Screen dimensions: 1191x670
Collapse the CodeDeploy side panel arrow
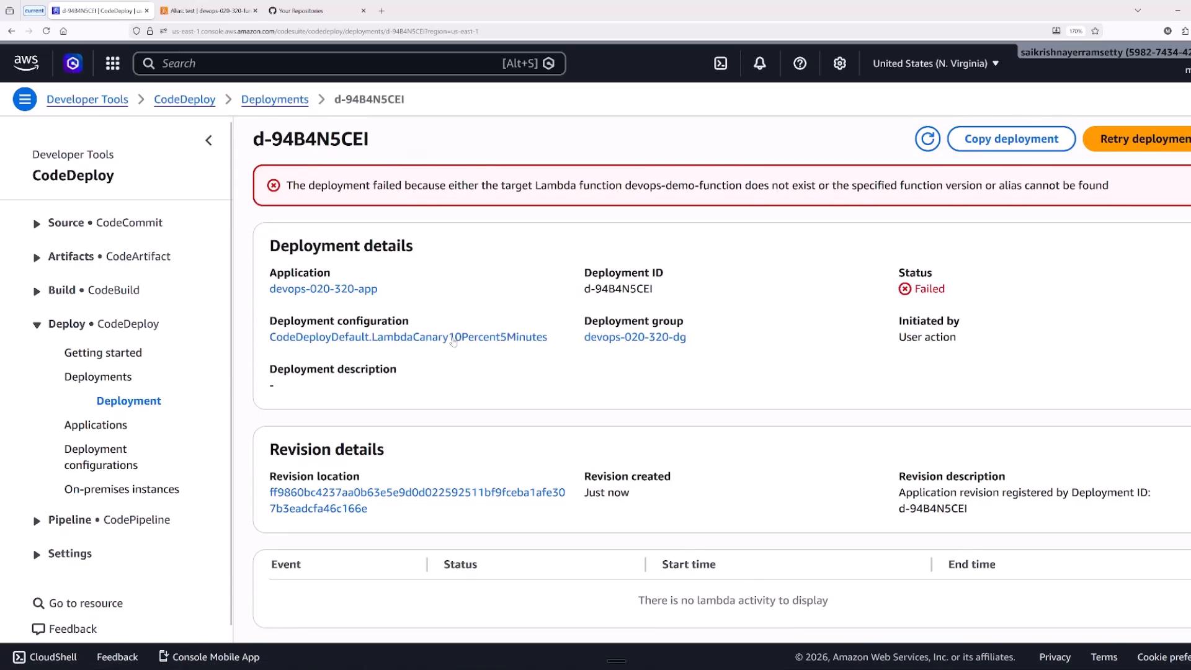click(209, 141)
